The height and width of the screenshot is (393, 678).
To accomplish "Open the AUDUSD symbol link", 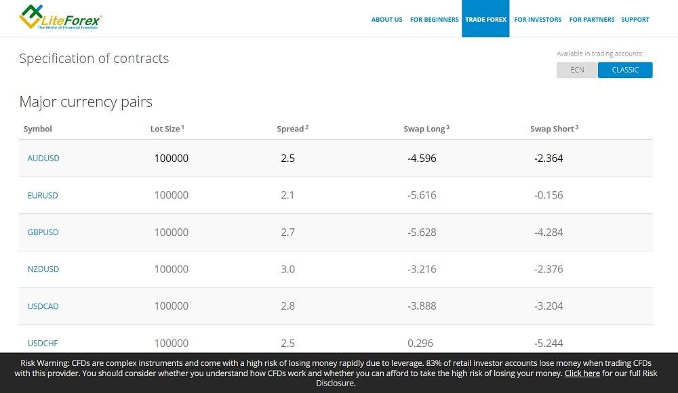I will tap(43, 159).
